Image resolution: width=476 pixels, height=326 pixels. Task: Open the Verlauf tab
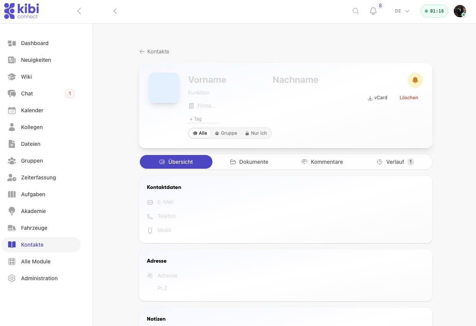tap(395, 162)
